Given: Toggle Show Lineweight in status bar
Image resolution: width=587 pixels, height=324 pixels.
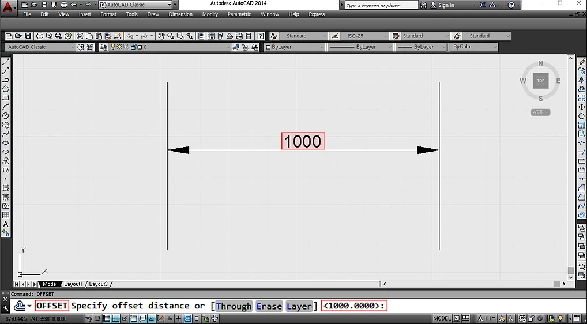Looking at the screenshot, I should pos(179,319).
